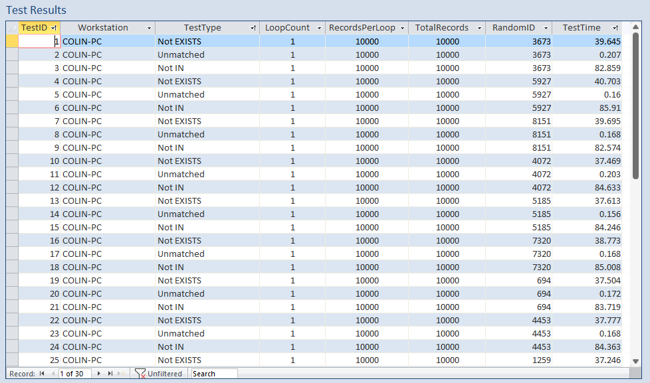
Task: Open the RecordsPerLoop column dropdown
Action: coord(402,28)
